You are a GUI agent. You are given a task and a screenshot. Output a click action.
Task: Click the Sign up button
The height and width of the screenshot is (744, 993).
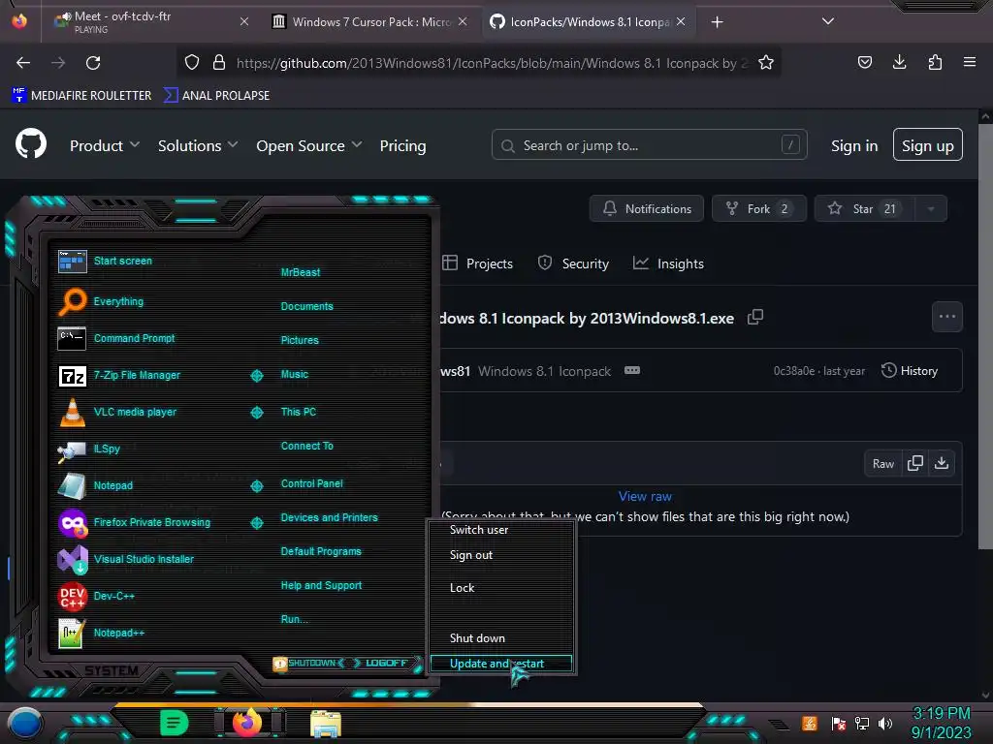[927, 145]
